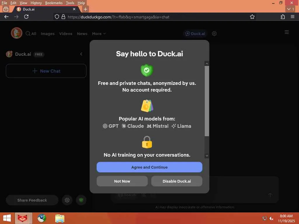Open the Edit menu

pos(13,3)
